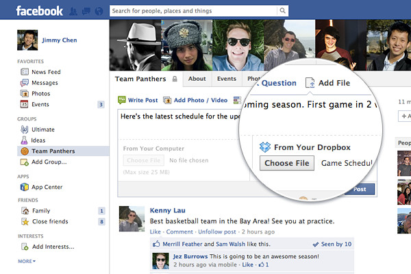Click the search people, places and things field
The height and width of the screenshot is (274, 411).
193,11
